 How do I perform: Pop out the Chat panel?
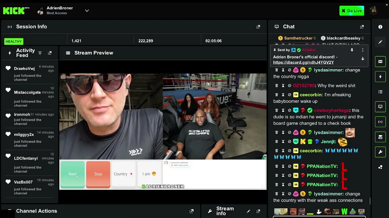click(362, 27)
